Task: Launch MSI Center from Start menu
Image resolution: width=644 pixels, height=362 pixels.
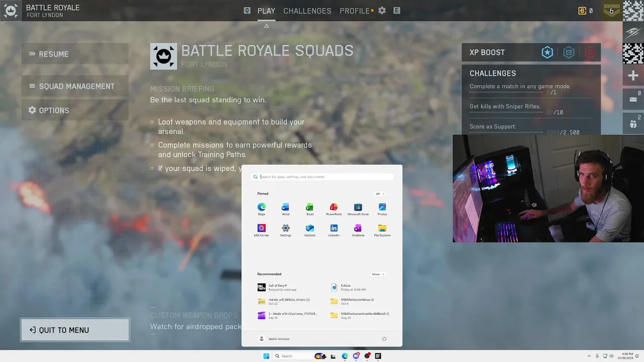Action: click(x=262, y=230)
